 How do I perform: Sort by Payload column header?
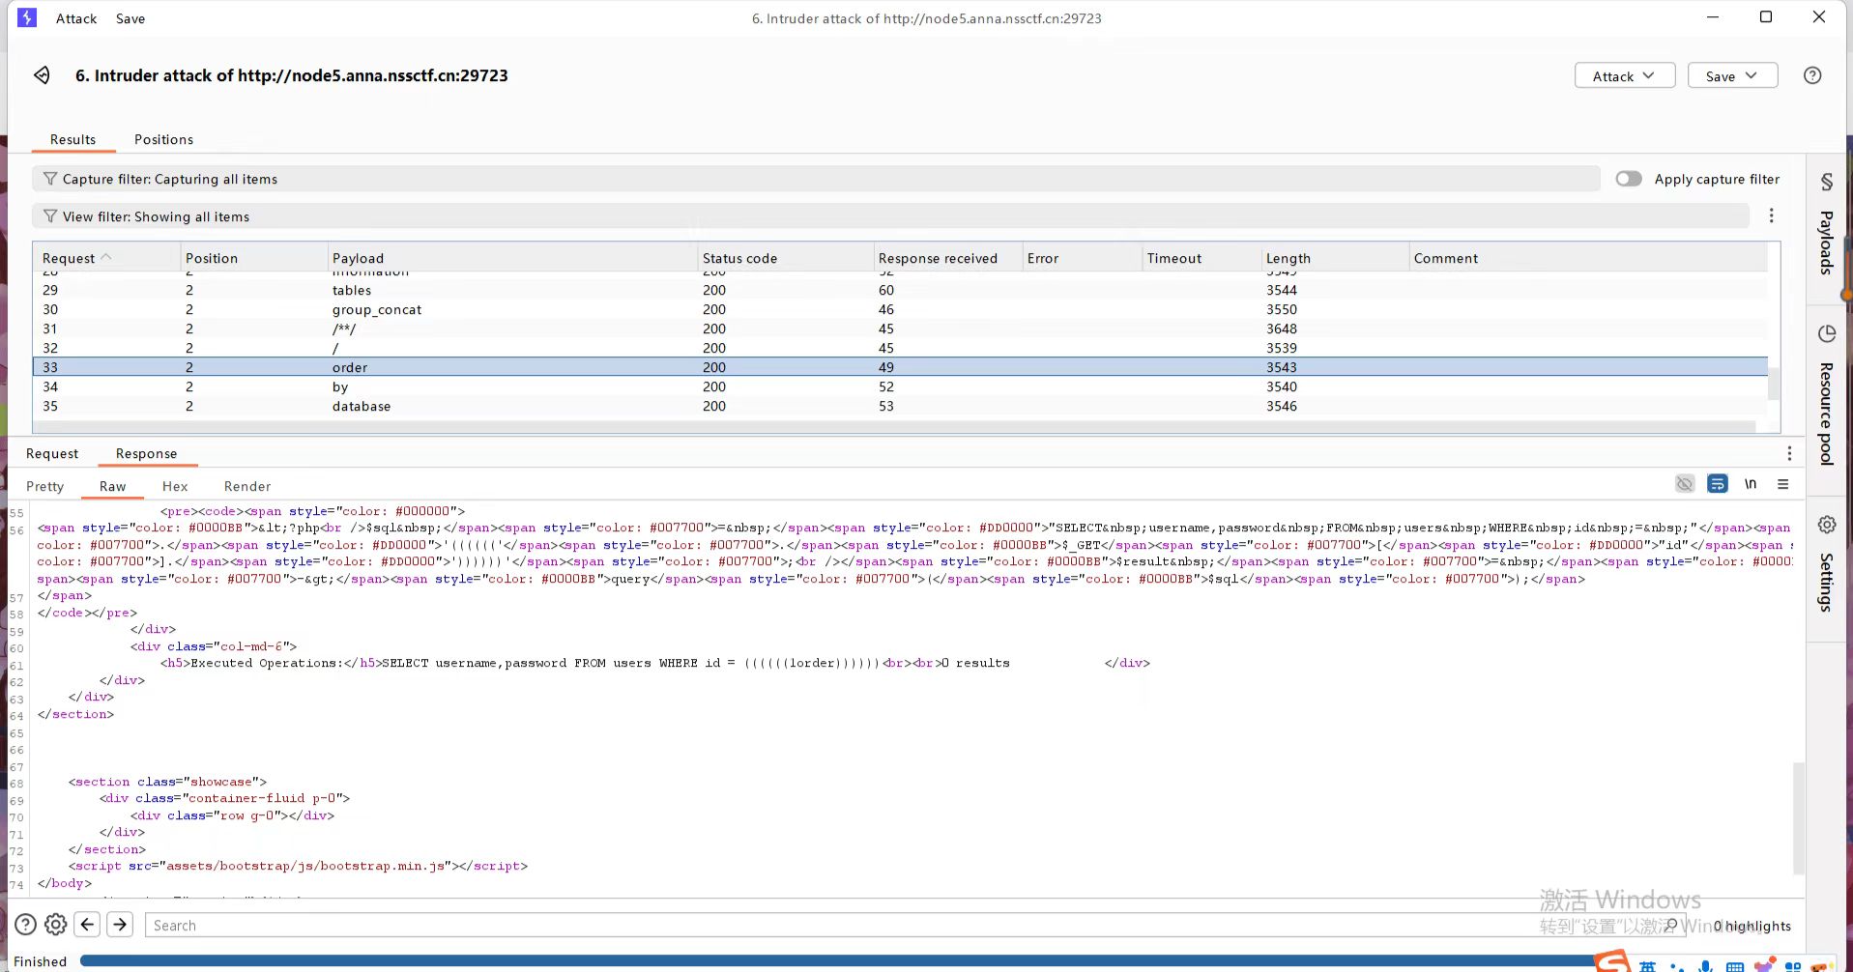click(x=512, y=258)
